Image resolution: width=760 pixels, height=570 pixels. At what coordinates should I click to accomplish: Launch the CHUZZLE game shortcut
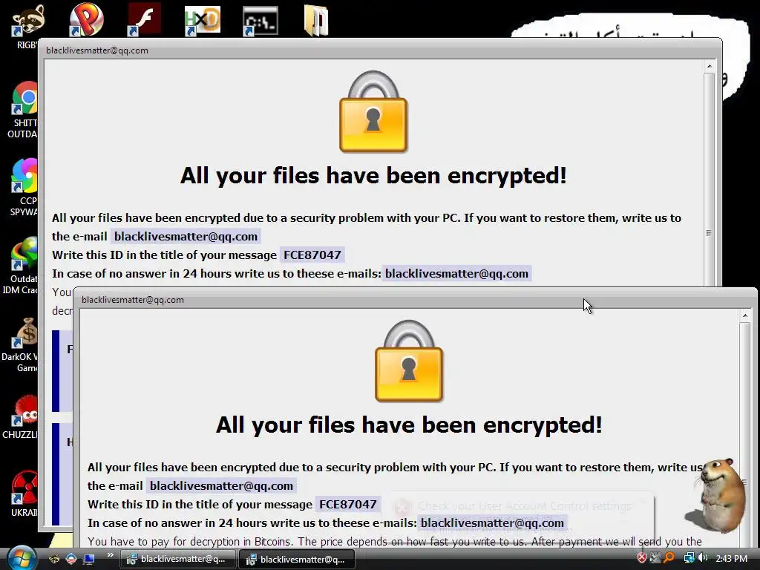pos(26,411)
